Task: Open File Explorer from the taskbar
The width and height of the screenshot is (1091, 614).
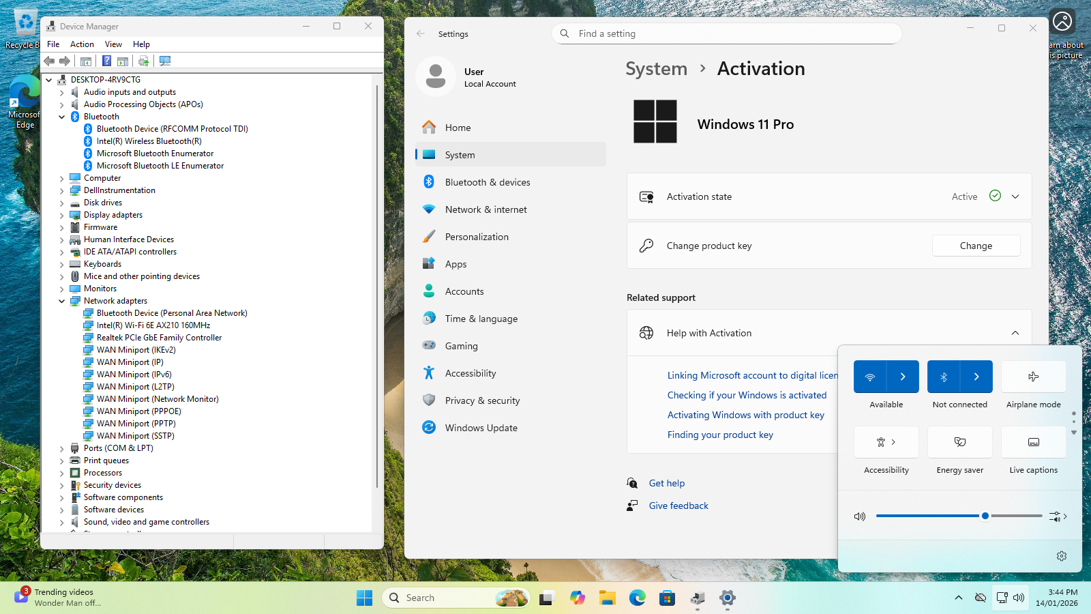Action: tap(607, 598)
